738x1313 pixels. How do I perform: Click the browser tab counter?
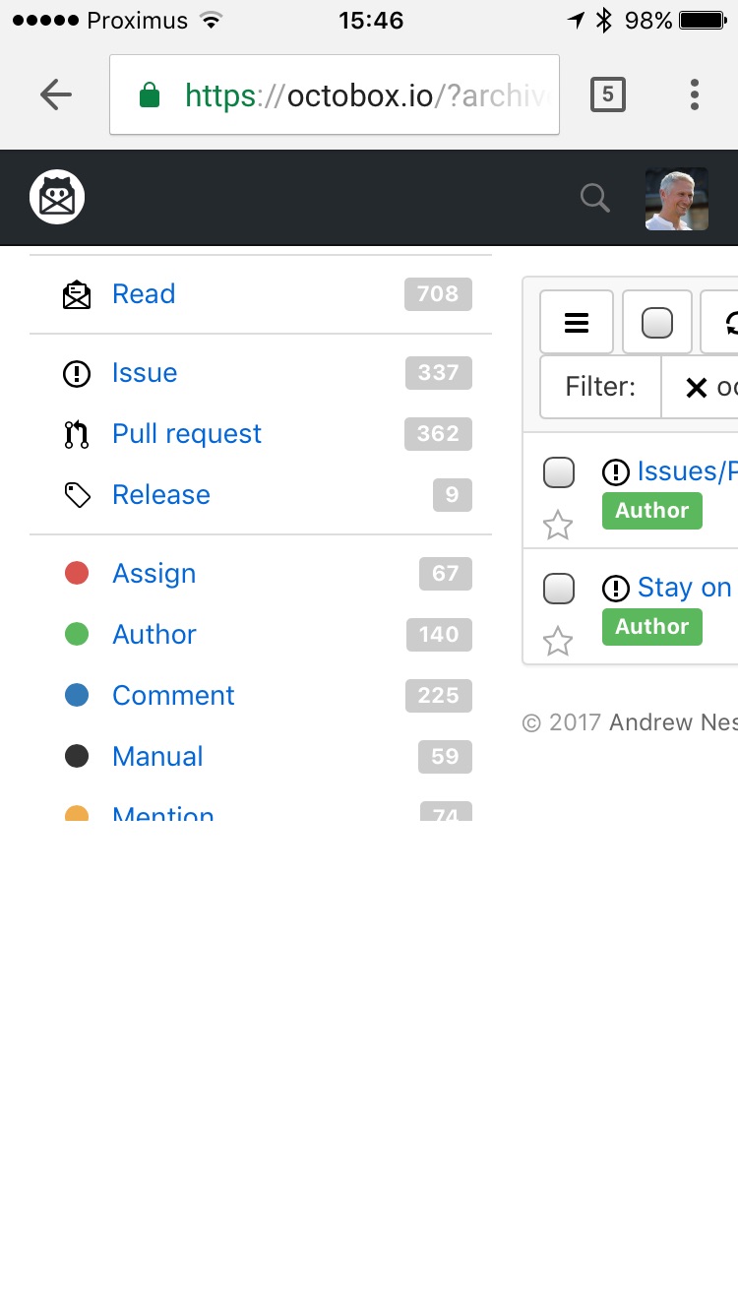pyautogui.click(x=607, y=94)
